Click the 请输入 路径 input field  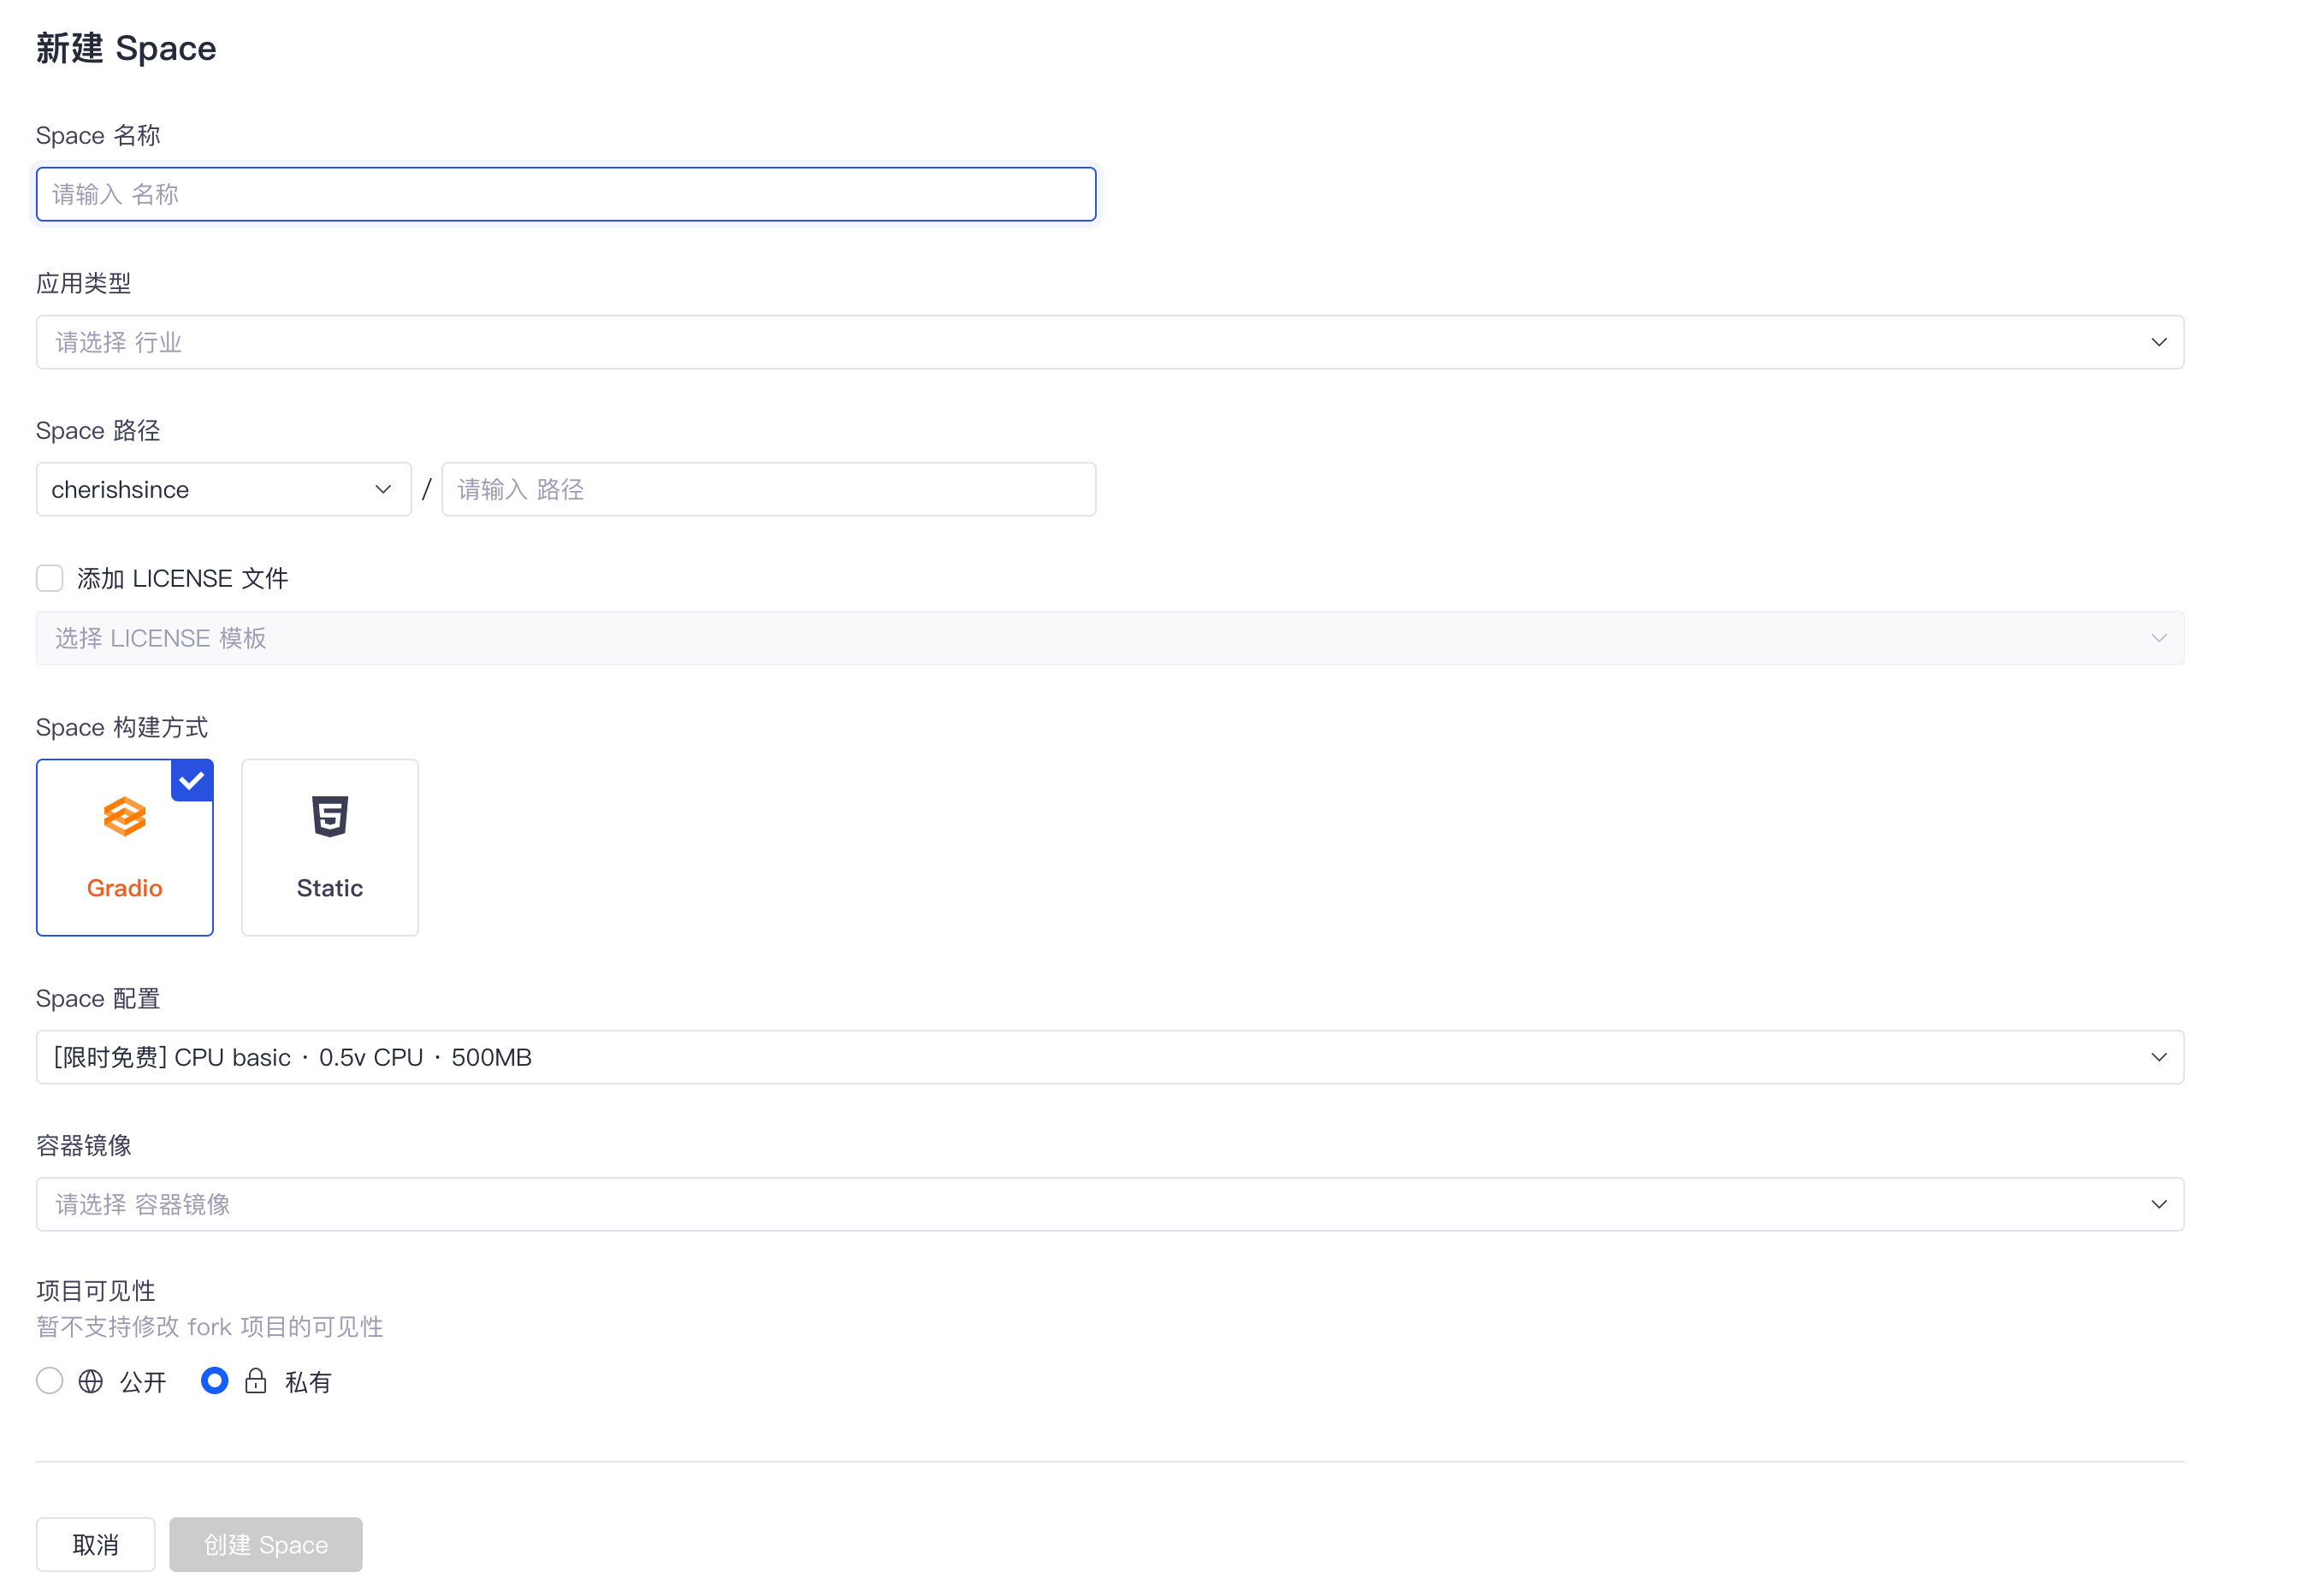[768, 489]
